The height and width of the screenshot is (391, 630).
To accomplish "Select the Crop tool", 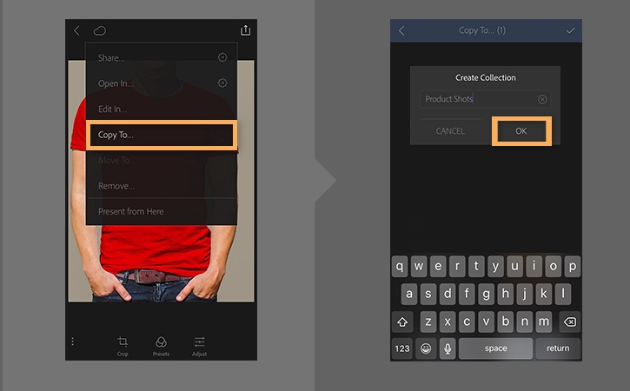I will coord(123,347).
